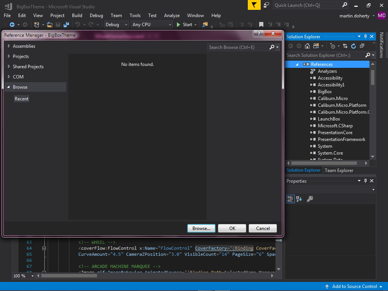The width and height of the screenshot is (388, 291).
Task: Open the Solution Explorer window options dropdown
Action: coord(359,37)
